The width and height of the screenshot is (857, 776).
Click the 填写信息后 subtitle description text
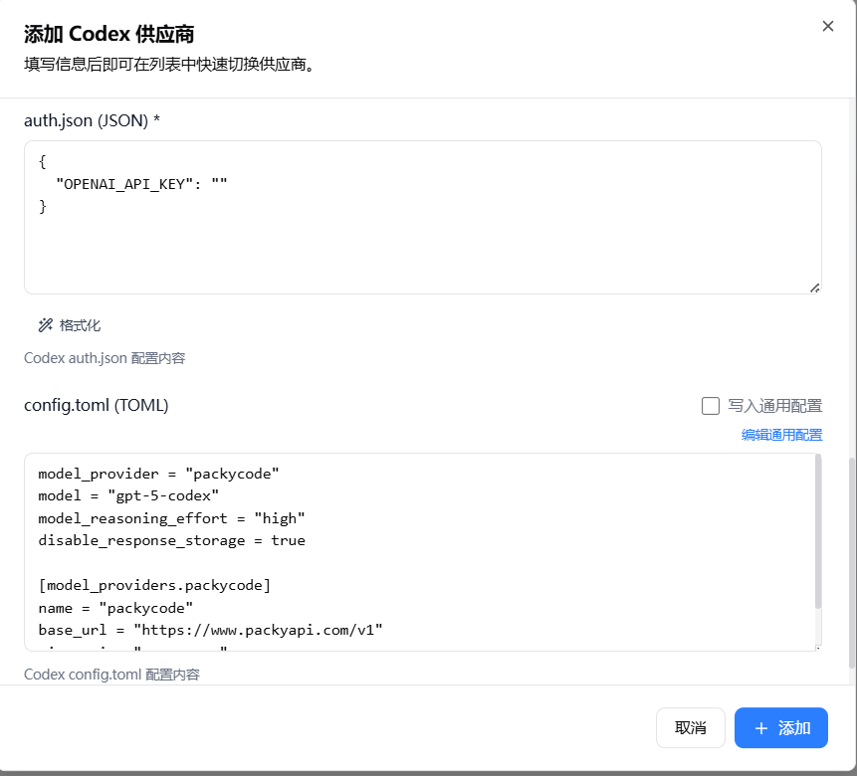pyautogui.click(x=170, y=65)
